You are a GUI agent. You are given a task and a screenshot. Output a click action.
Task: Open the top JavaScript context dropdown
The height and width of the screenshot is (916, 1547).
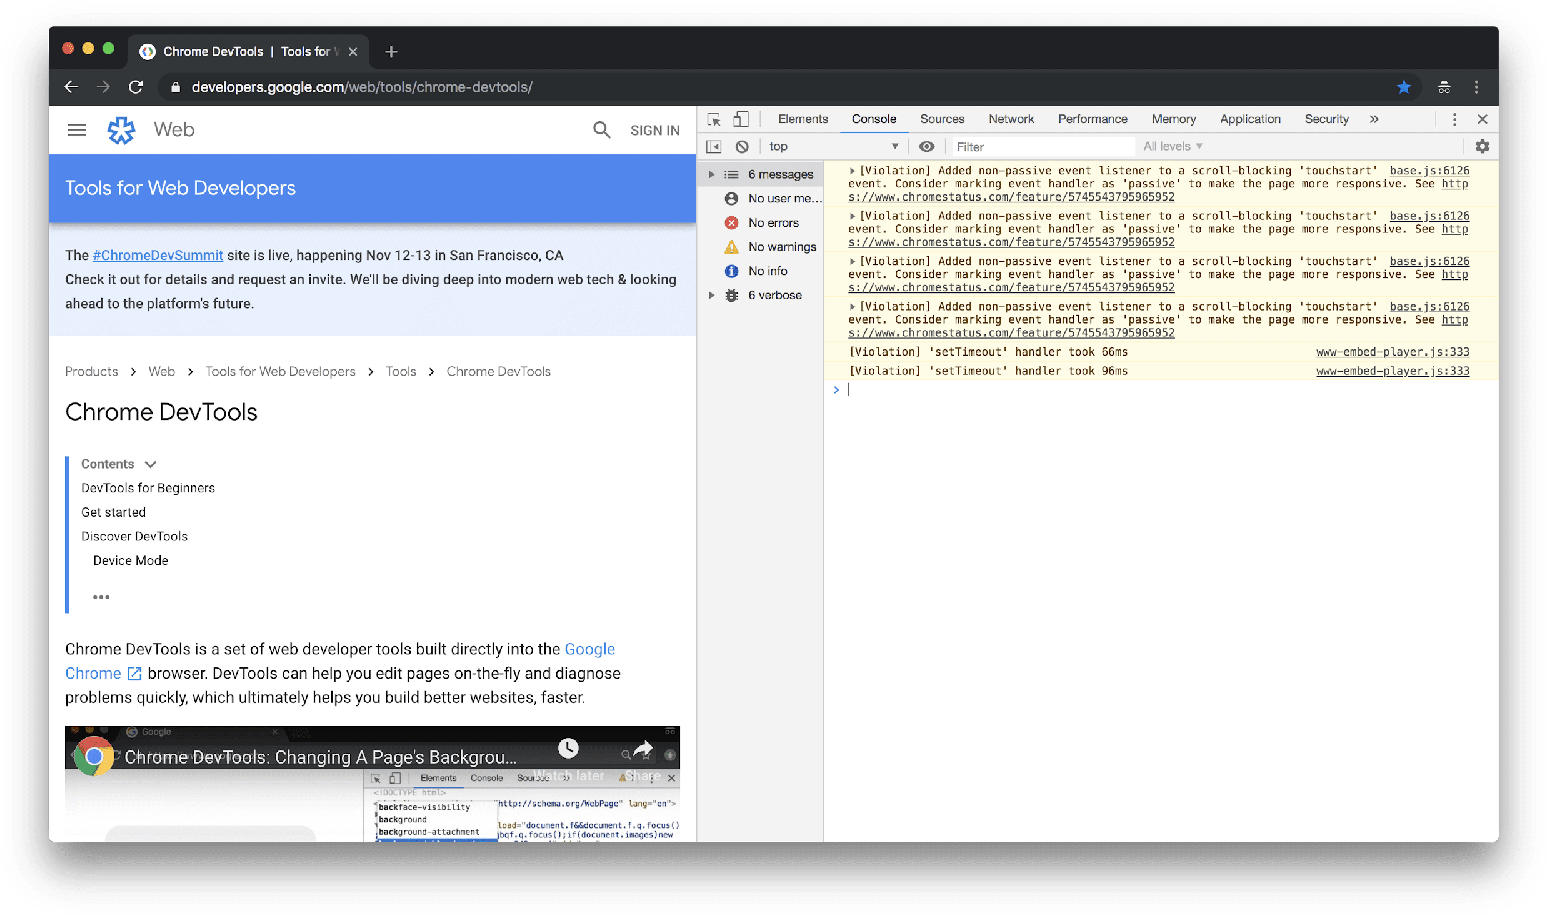click(833, 146)
